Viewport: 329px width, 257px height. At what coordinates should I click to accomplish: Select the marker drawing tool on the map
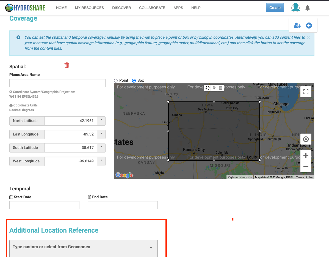tap(214, 88)
